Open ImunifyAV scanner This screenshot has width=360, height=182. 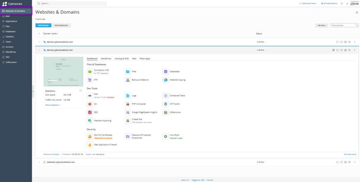click(x=166, y=136)
